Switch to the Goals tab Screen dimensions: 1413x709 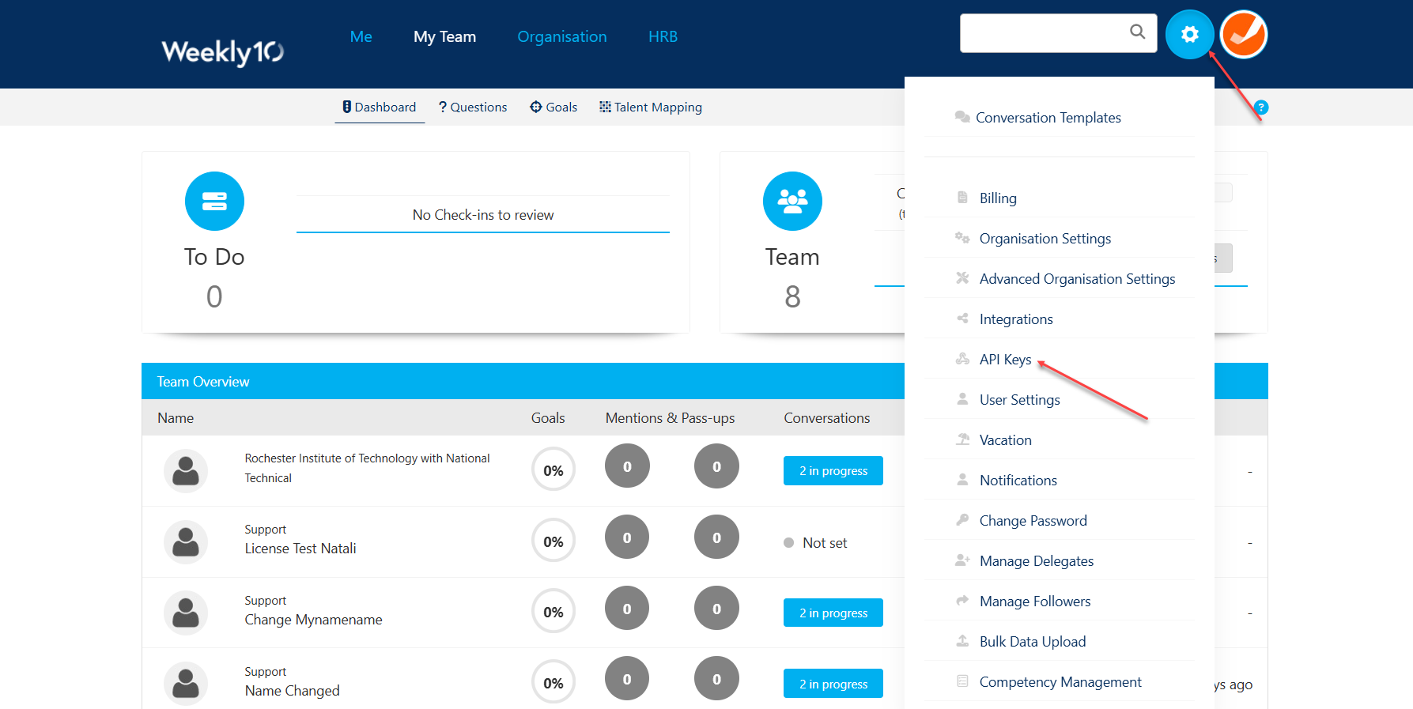pos(553,107)
